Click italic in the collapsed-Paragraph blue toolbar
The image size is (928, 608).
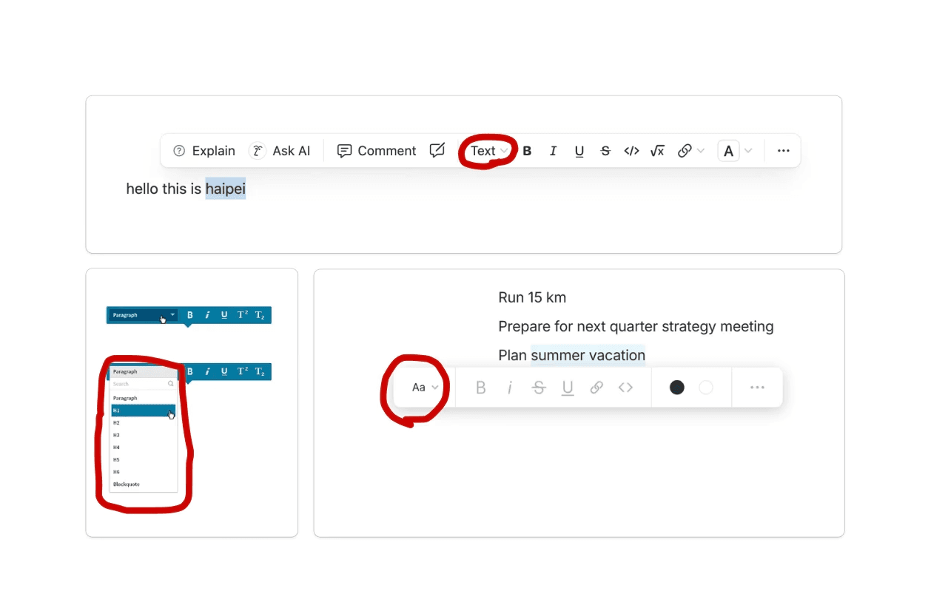tap(207, 315)
